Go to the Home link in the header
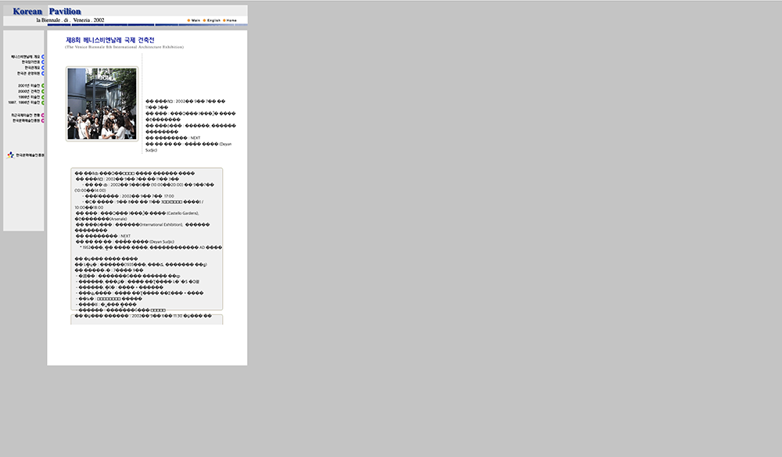The width and height of the screenshot is (782, 457). tap(231, 20)
